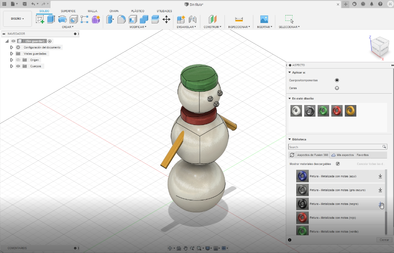Click the Pan hand in navigation bar
The image size is (394, 253).
pos(186,248)
